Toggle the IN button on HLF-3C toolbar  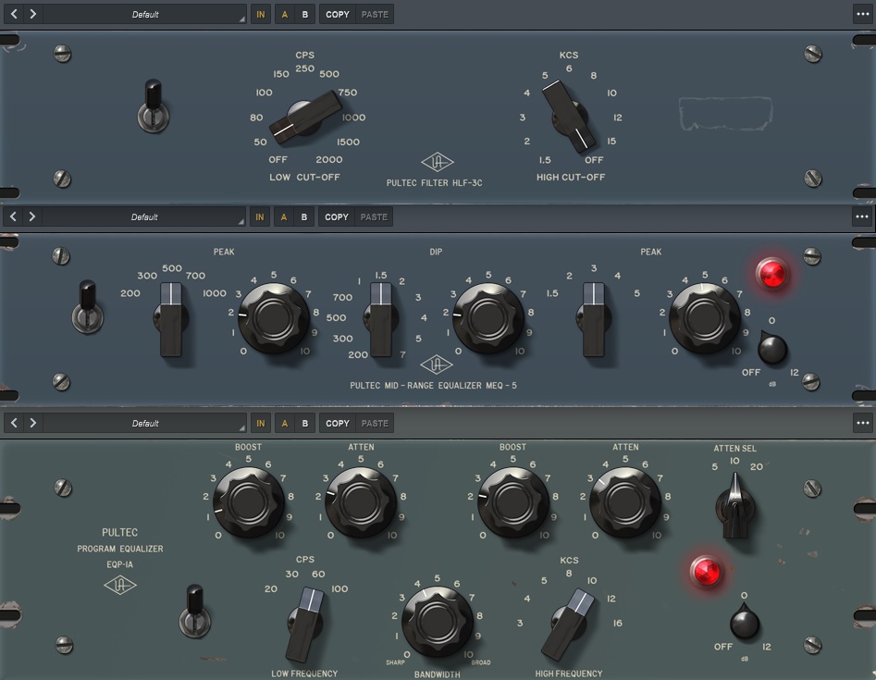click(x=260, y=15)
